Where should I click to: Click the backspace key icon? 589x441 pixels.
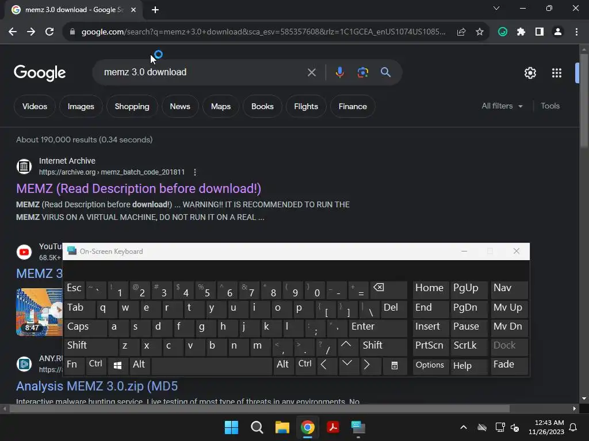388,289
